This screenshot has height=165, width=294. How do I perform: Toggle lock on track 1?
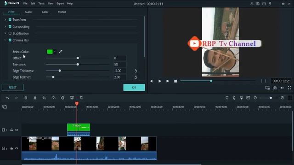point(11,148)
